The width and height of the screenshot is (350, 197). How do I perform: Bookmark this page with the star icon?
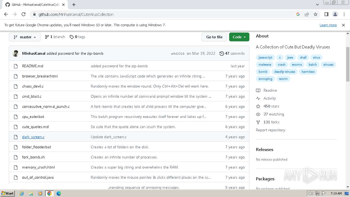click(x=316, y=14)
